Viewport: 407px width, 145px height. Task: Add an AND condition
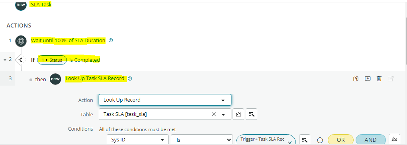pyautogui.click(x=370, y=140)
